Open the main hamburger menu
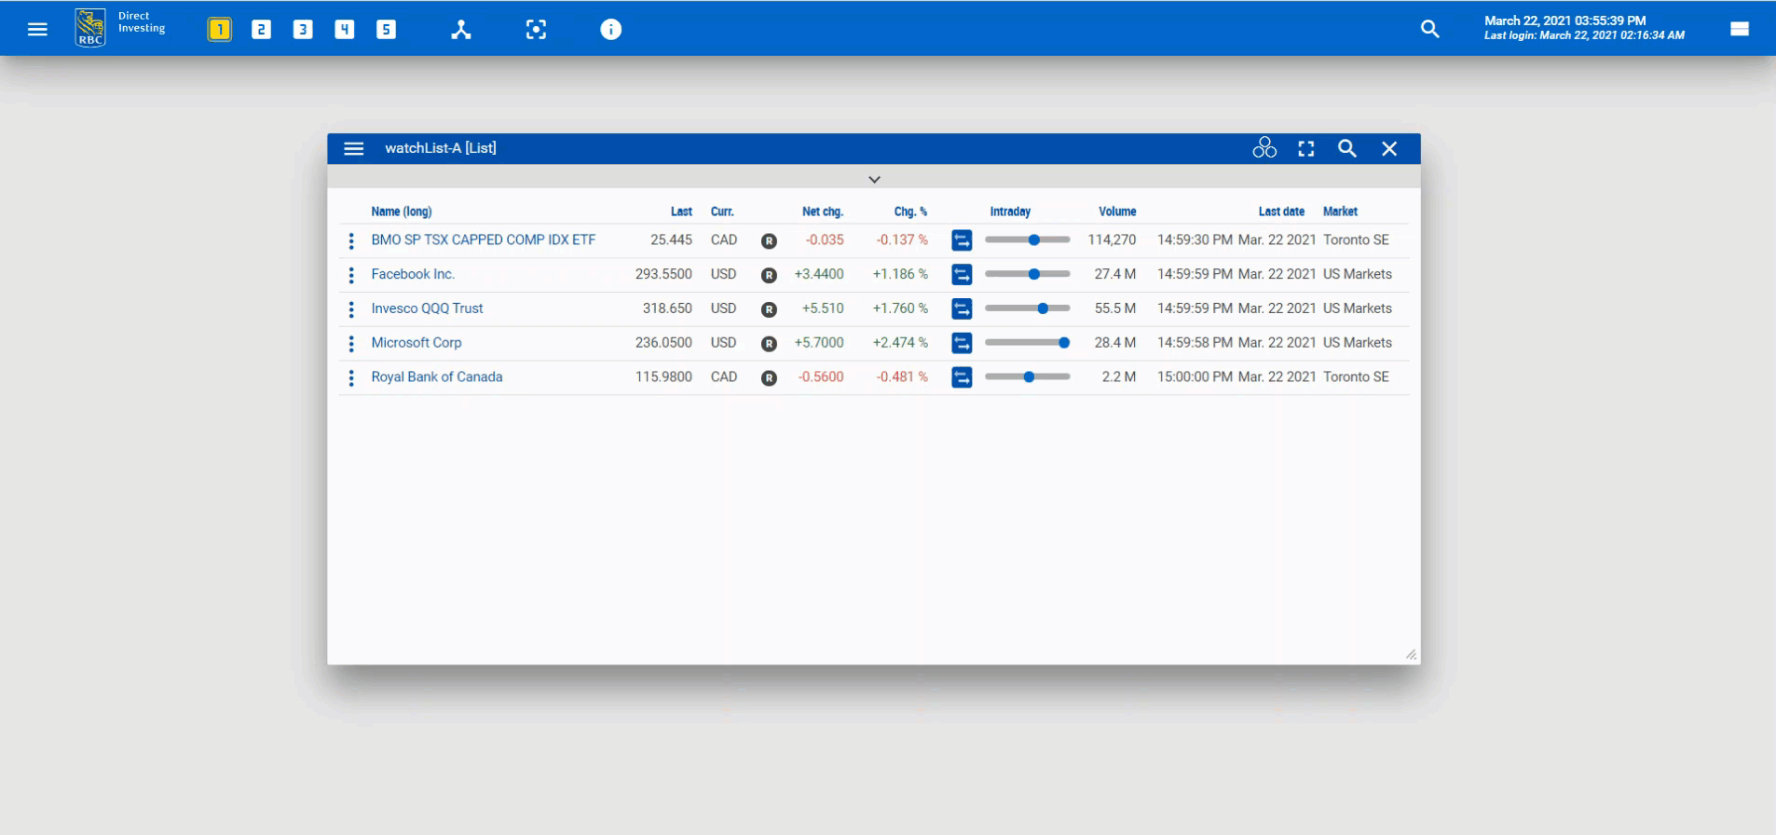1776x835 pixels. (37, 29)
